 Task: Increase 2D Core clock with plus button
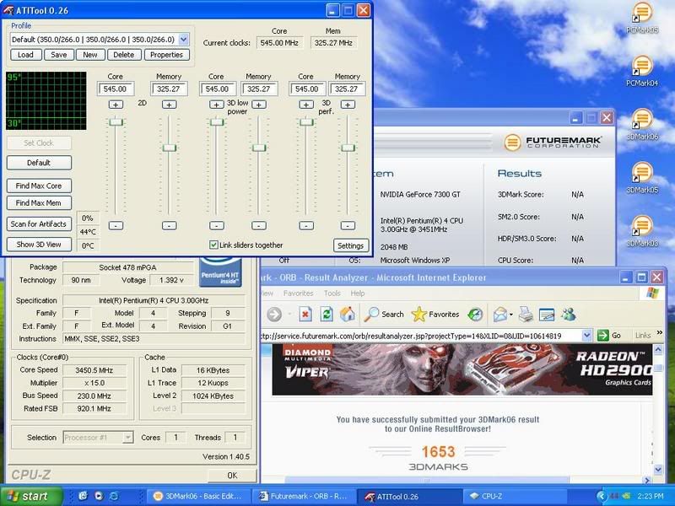click(x=116, y=105)
